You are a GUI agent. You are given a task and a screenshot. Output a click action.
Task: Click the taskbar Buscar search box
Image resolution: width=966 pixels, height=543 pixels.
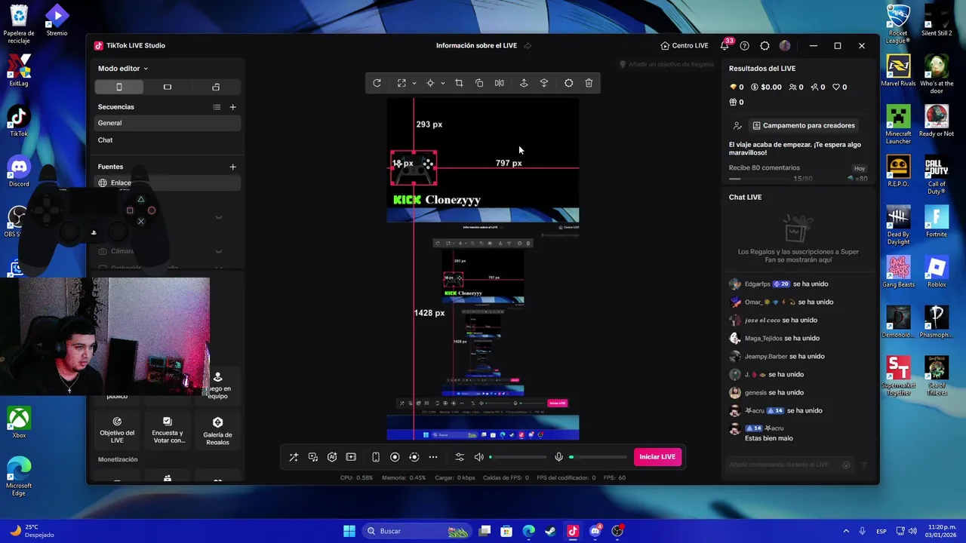pos(417,531)
